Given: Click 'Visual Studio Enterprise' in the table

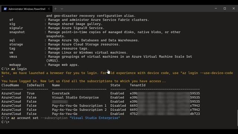Looking at the screenshot, I should pos(75,98).
